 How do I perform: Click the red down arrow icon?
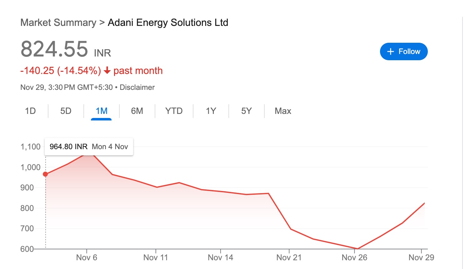[107, 71]
